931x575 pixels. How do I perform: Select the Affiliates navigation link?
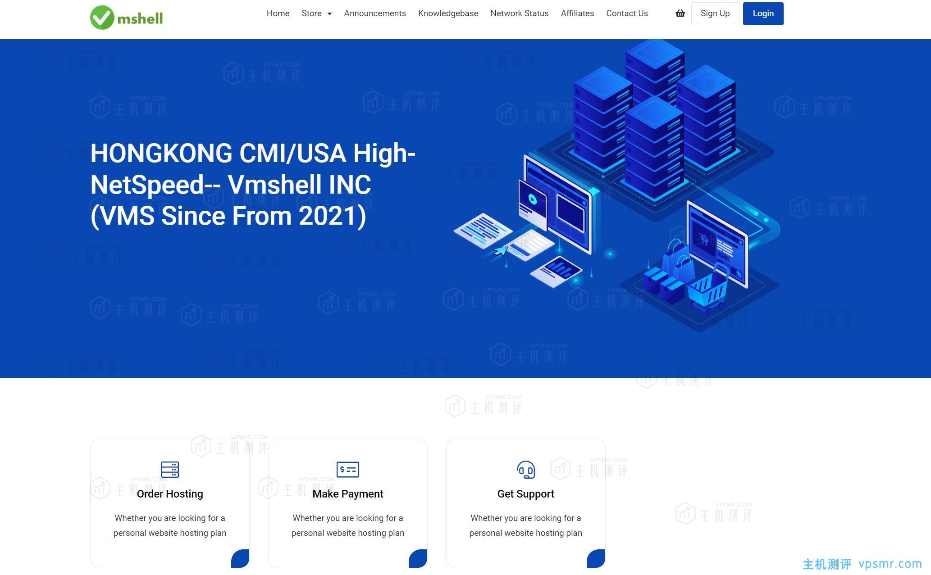click(576, 14)
